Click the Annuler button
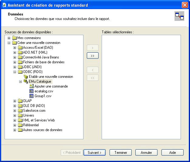The image size is (190, 162). [146, 152]
